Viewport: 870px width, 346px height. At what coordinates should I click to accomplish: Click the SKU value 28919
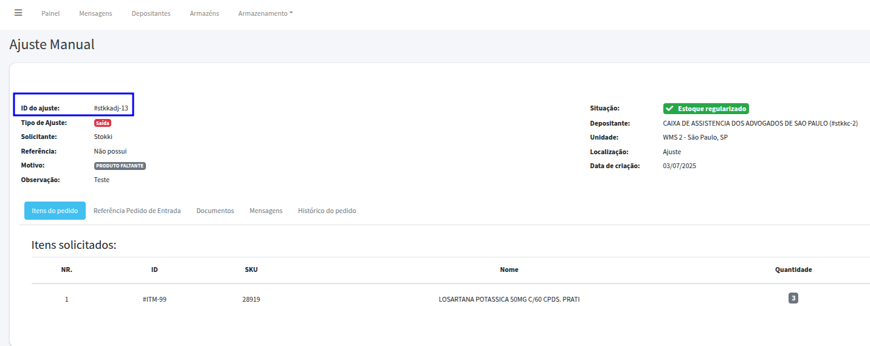pos(251,299)
